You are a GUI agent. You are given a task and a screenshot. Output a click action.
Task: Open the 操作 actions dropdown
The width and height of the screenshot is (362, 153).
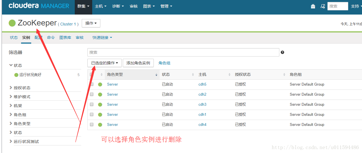pyautogui.click(x=91, y=23)
